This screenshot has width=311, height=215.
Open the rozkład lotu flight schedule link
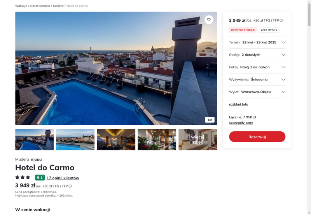pos(238,104)
